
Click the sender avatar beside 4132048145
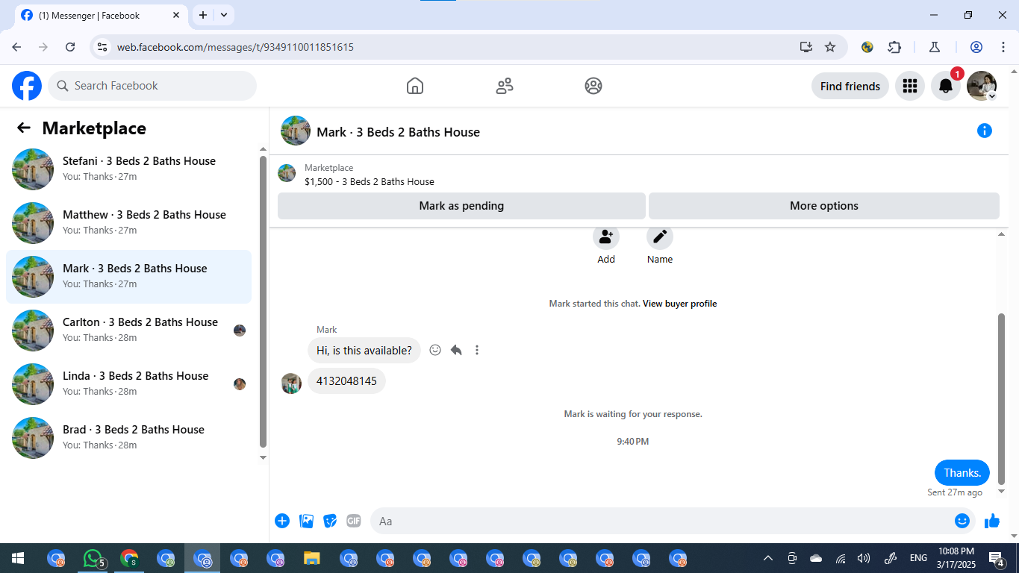pyautogui.click(x=291, y=383)
